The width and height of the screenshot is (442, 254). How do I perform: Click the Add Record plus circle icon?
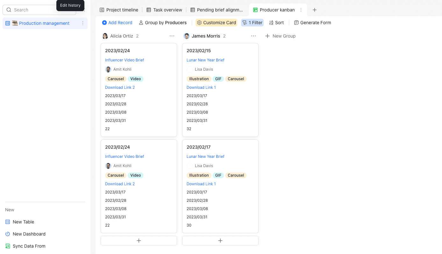pos(104,23)
